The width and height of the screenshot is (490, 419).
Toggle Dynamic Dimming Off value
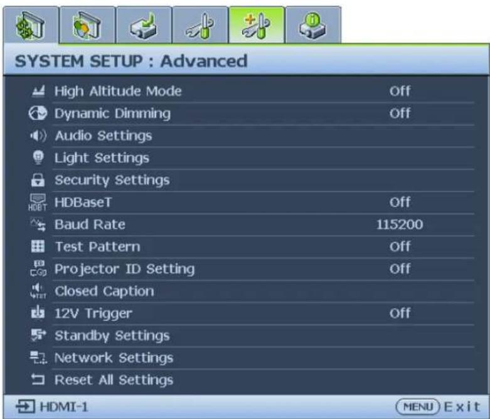(x=400, y=113)
